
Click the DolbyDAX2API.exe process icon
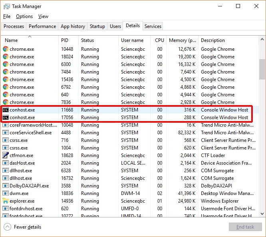pos(6,186)
